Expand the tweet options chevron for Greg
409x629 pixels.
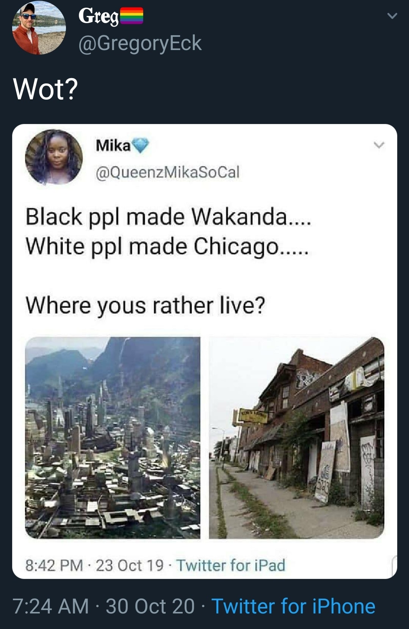tap(392, 16)
